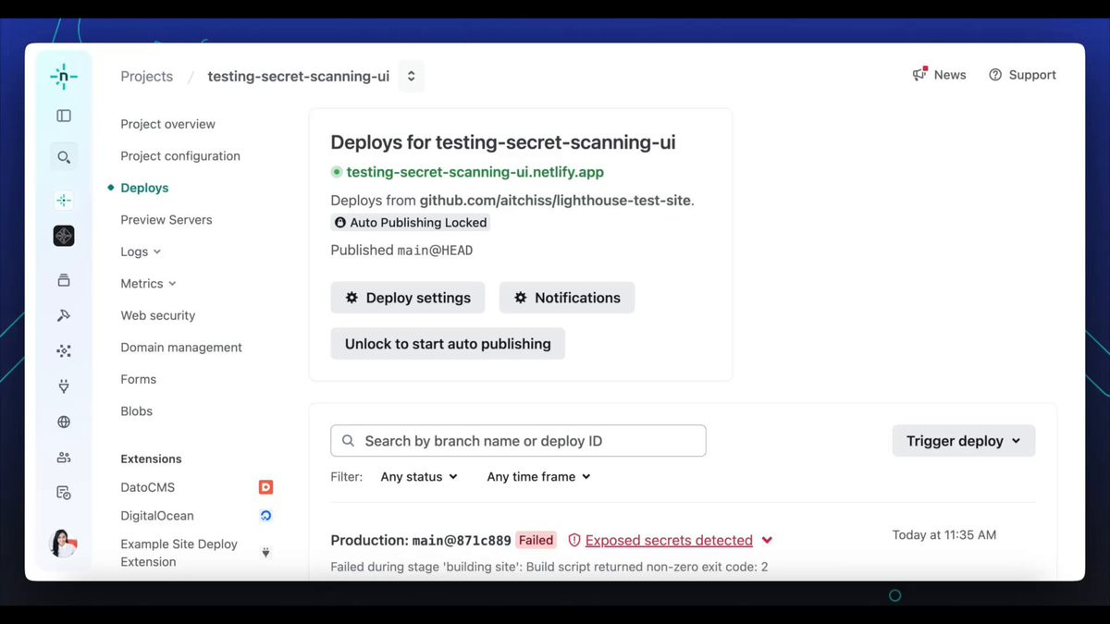
Task: Open the hammer builds icon
Action: [64, 315]
